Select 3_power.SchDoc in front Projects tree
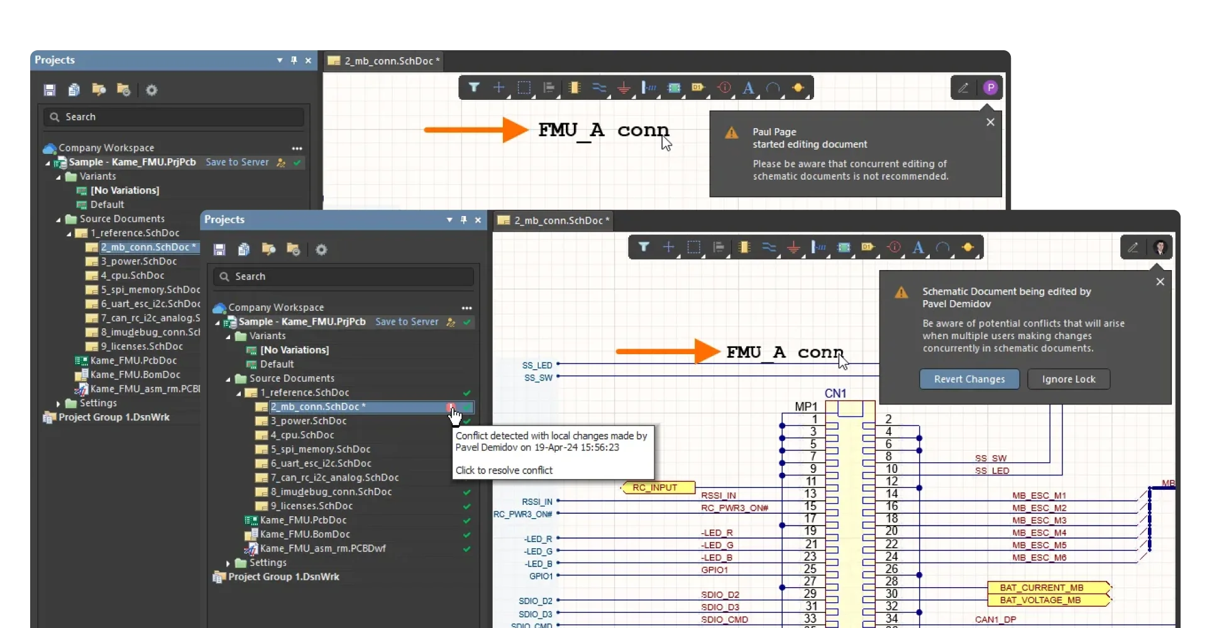Screen dimensions: 1207x628 click(x=309, y=421)
